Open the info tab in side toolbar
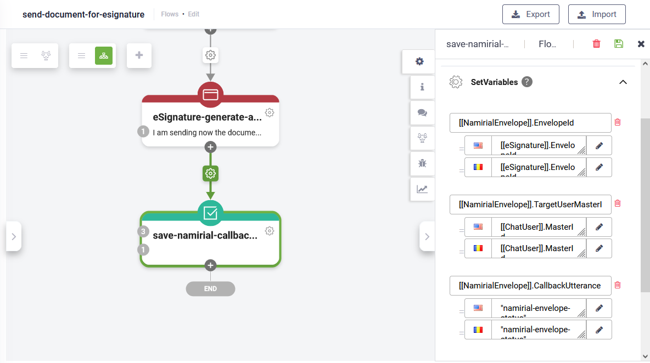Image resolution: width=650 pixels, height=363 pixels. tap(422, 87)
